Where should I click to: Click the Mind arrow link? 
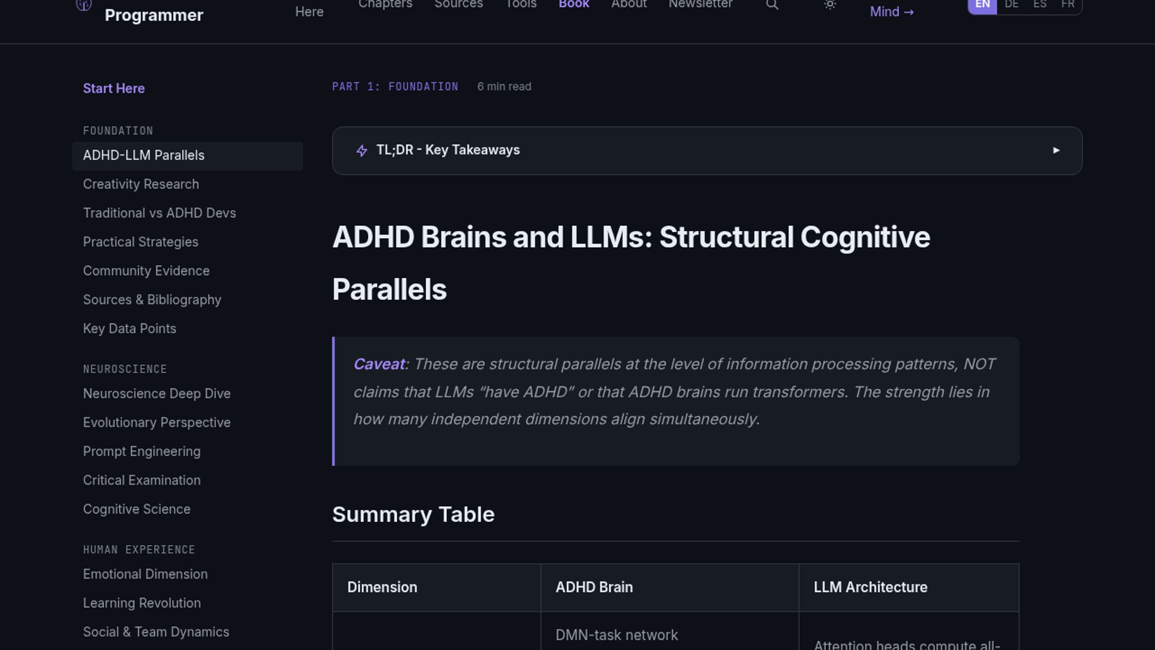pyautogui.click(x=892, y=12)
